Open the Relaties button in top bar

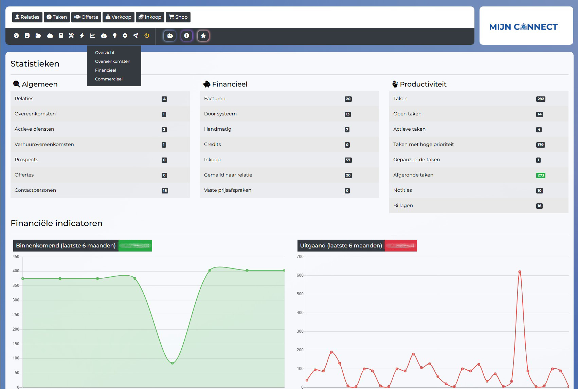[x=27, y=17]
